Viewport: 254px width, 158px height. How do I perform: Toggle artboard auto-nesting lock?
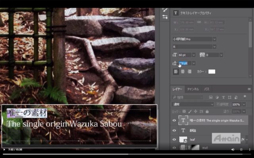point(201,111)
